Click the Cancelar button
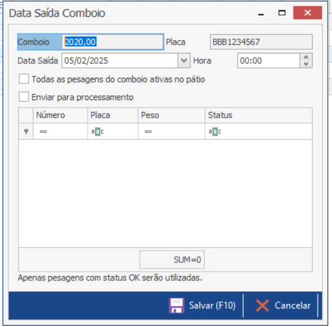Screen dimensions: 332x327 tap(283, 305)
